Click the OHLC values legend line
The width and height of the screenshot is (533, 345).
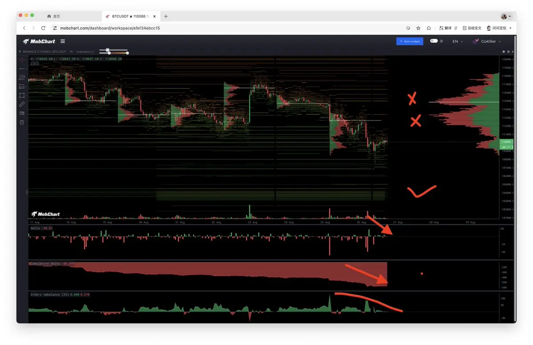click(x=76, y=59)
